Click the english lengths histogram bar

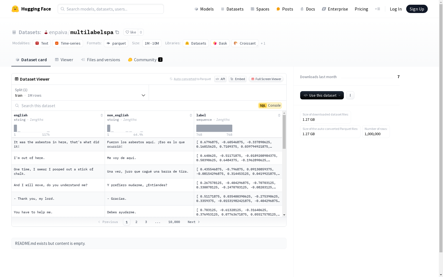pyautogui.click(x=16, y=128)
